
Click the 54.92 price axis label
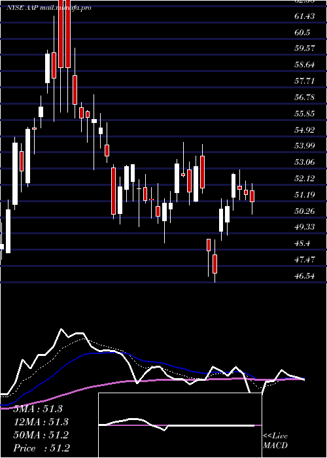pyautogui.click(x=305, y=130)
